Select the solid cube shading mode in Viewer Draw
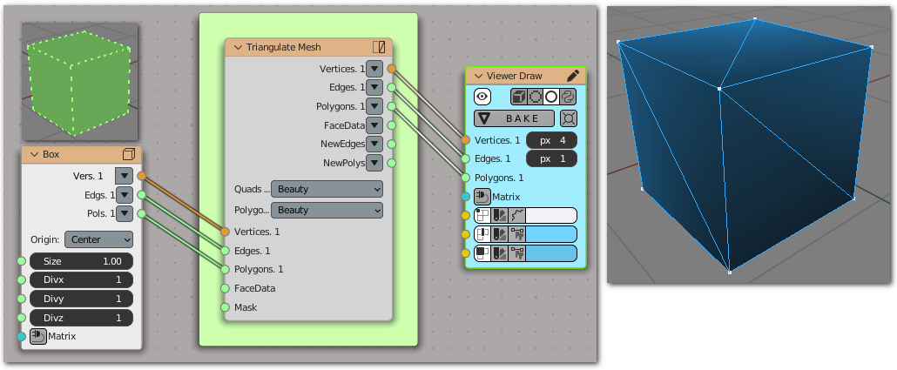This screenshot has height=370, width=897. (x=519, y=97)
